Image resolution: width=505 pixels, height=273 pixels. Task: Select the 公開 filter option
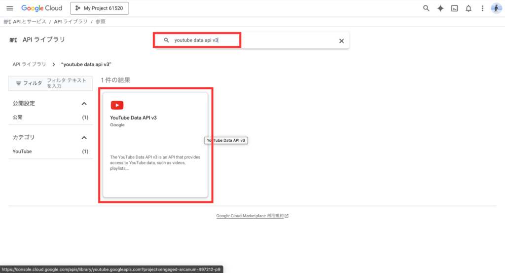pyautogui.click(x=50, y=117)
